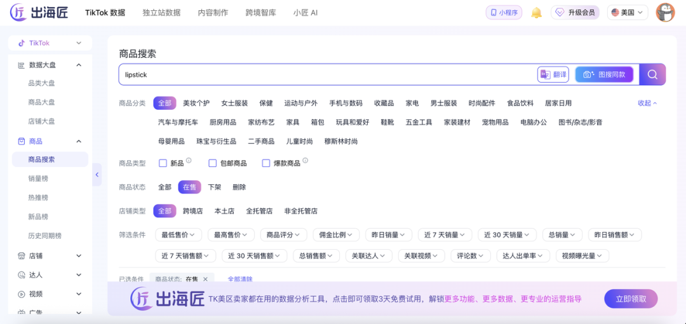
Task: Select the 穆斯林时尚 category
Action: click(341, 142)
